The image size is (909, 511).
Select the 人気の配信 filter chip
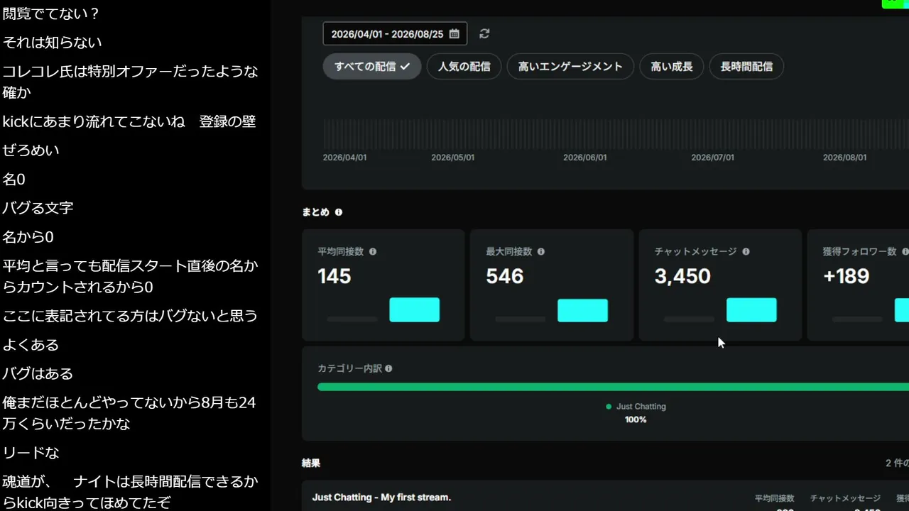pyautogui.click(x=464, y=67)
